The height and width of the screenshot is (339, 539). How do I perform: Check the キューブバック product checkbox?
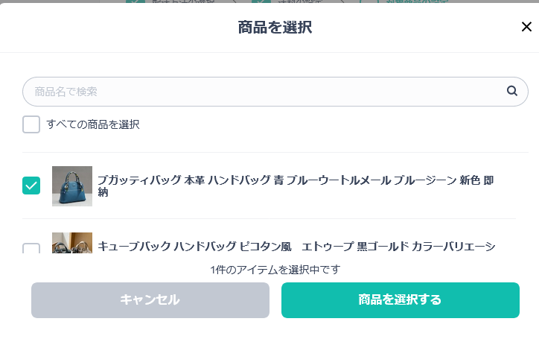pyautogui.click(x=31, y=248)
